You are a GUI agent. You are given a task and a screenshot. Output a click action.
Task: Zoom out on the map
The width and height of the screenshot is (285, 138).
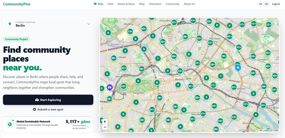pos(105,127)
